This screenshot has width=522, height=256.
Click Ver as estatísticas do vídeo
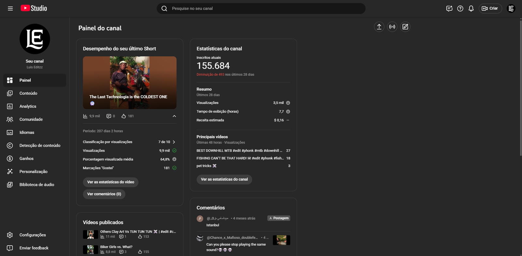111,182
